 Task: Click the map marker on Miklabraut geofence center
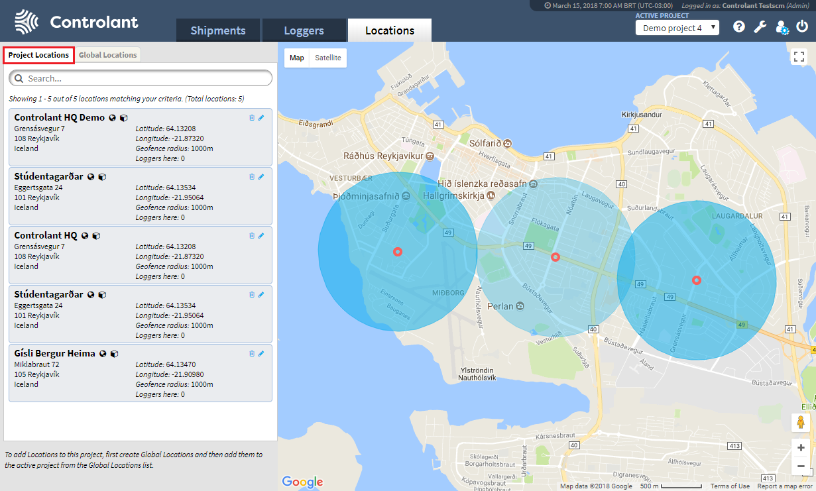pyautogui.click(x=555, y=257)
